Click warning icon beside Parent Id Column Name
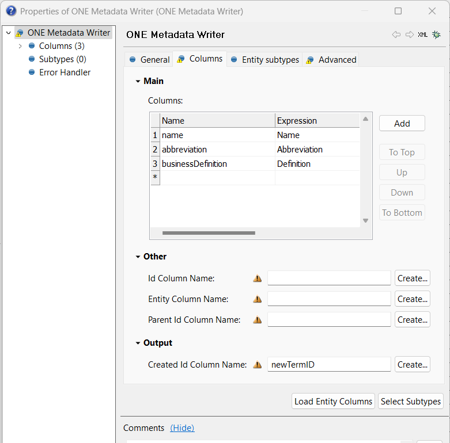Screen dimensions: 450x443 click(x=258, y=320)
